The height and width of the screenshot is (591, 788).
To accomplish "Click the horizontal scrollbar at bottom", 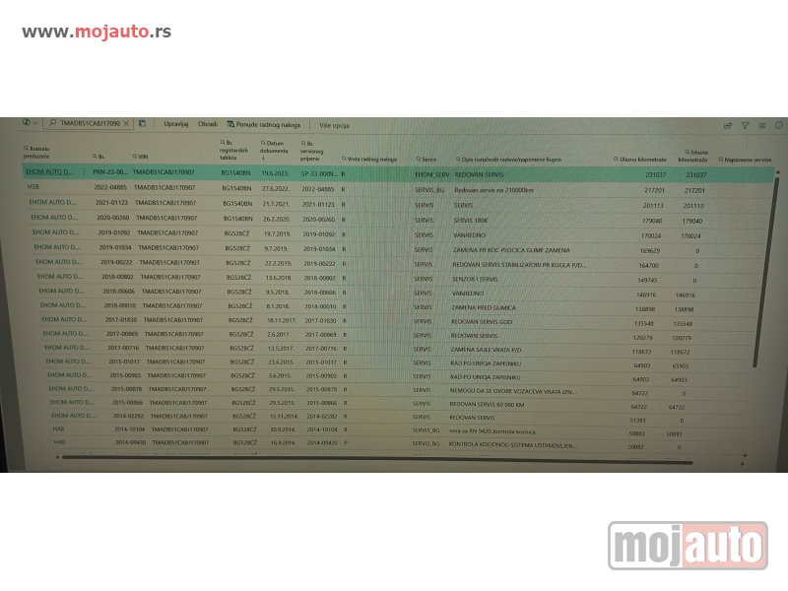I will tap(394, 462).
